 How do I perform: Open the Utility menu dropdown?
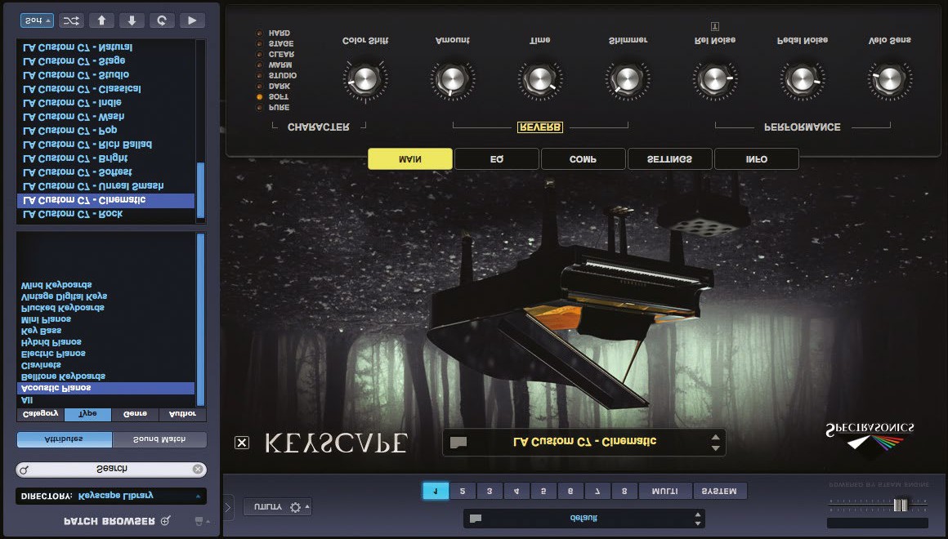coord(278,507)
